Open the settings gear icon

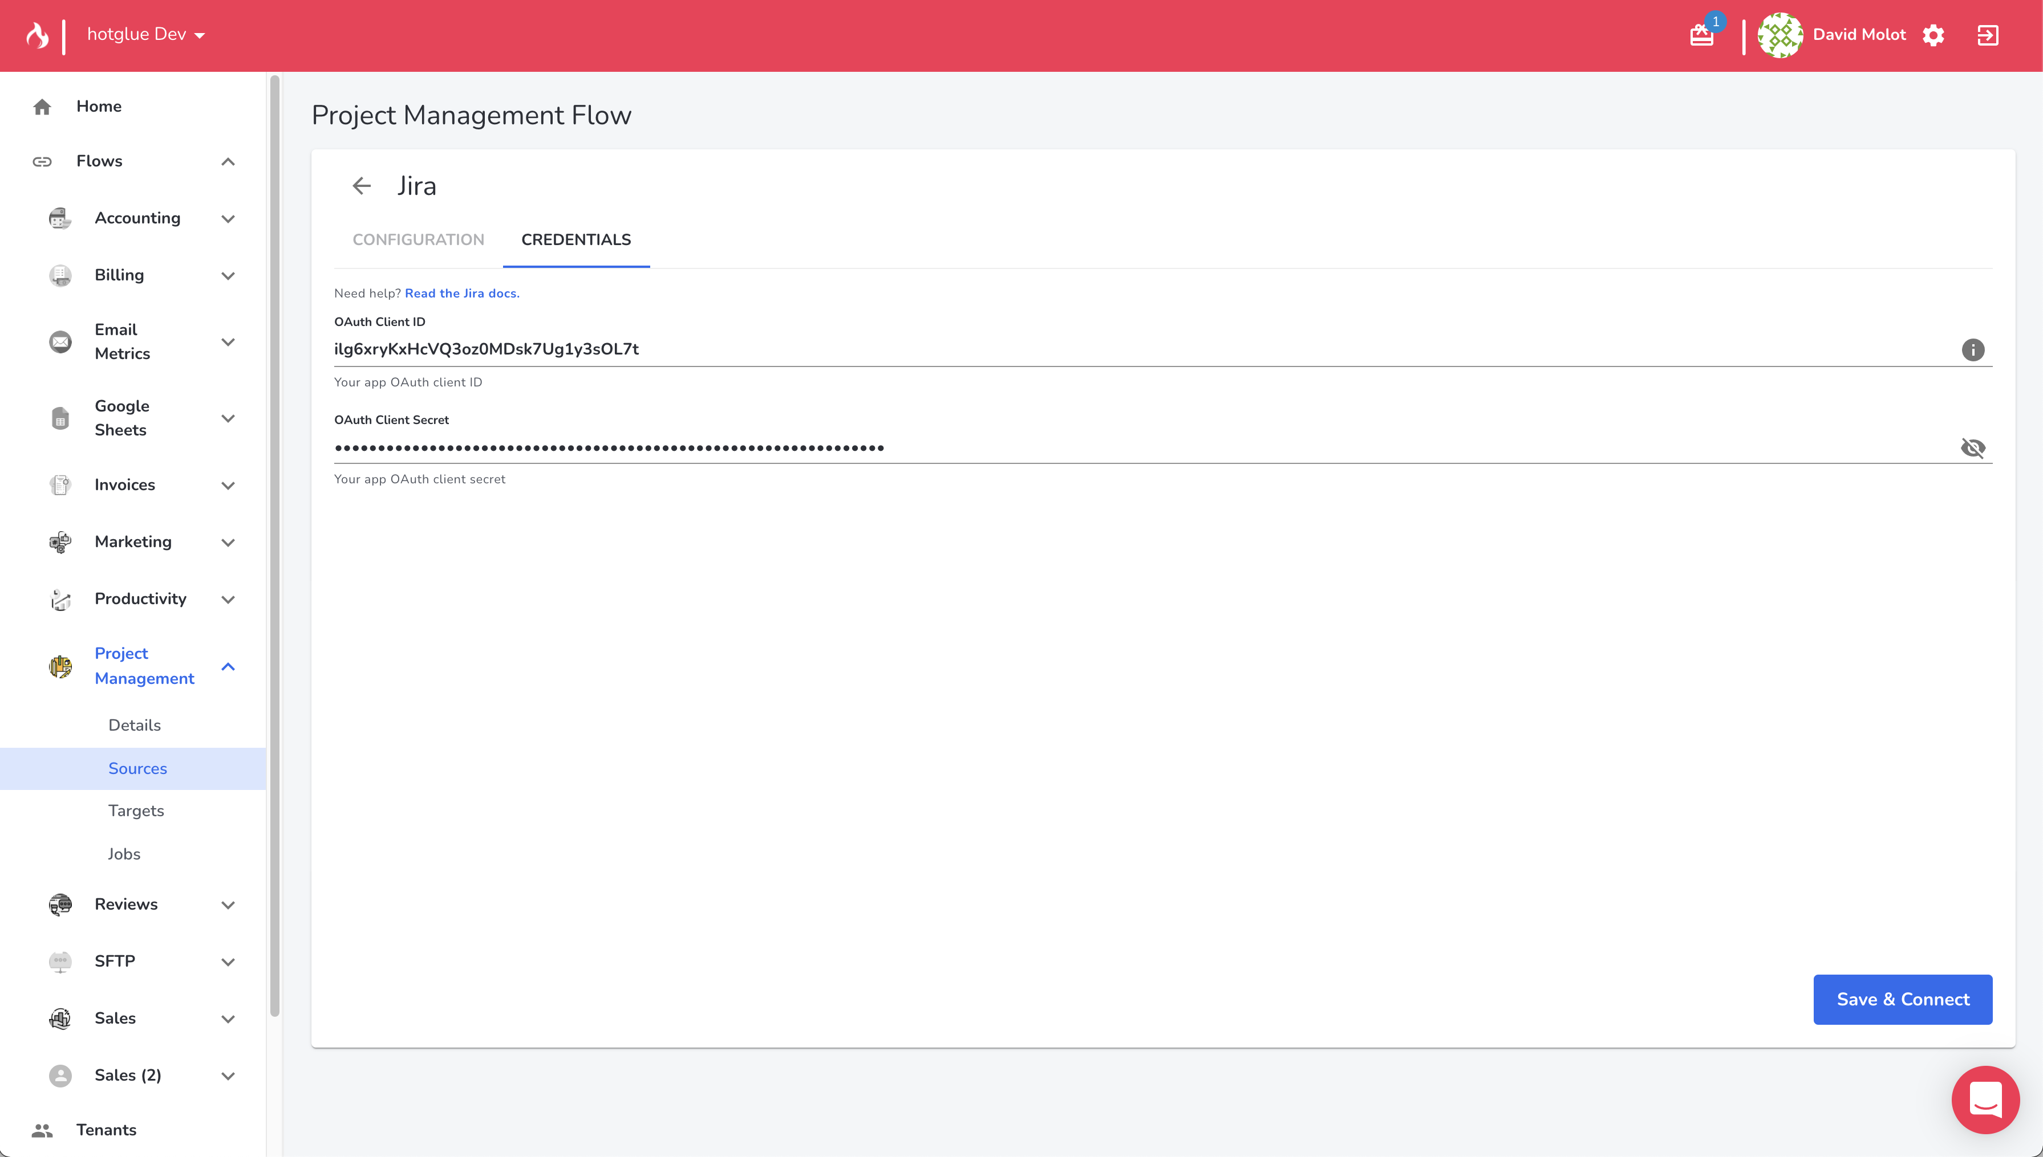point(1933,35)
